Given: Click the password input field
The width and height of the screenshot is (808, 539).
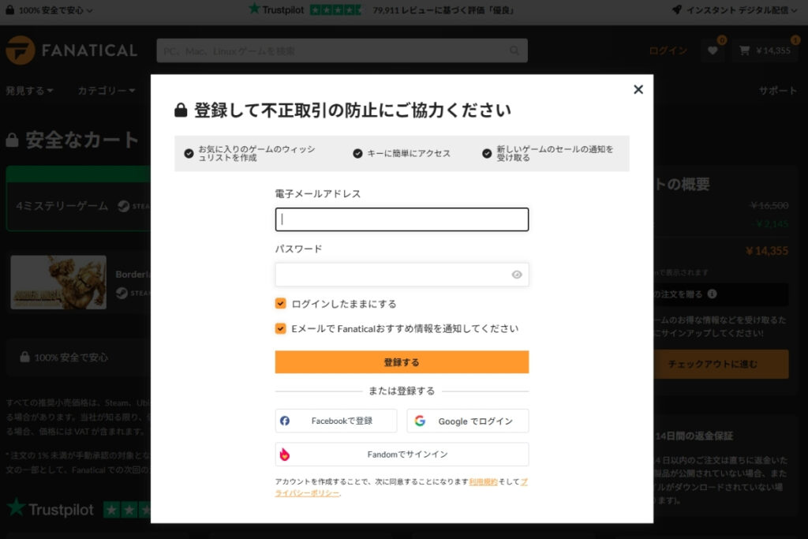Looking at the screenshot, I should pyautogui.click(x=402, y=275).
